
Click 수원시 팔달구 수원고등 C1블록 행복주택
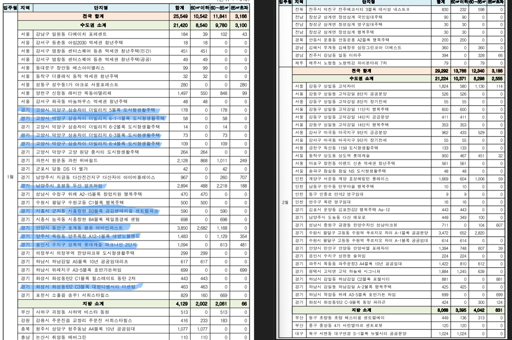[x=80, y=203]
